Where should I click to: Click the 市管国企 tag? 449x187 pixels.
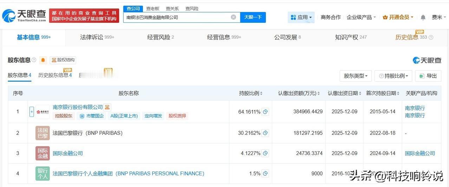(x=92, y=116)
